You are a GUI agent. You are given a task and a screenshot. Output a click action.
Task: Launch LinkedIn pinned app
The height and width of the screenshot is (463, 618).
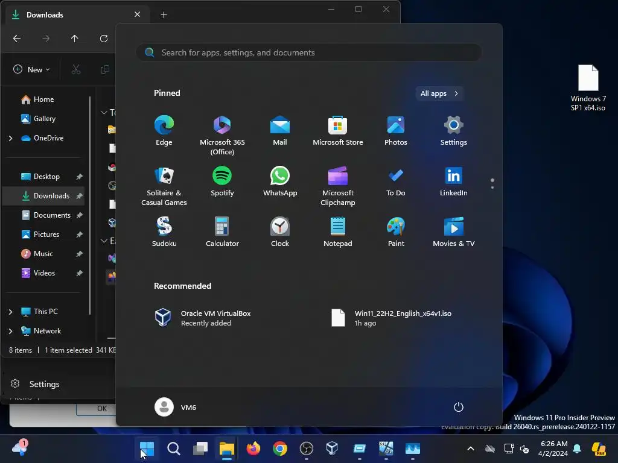click(x=454, y=181)
